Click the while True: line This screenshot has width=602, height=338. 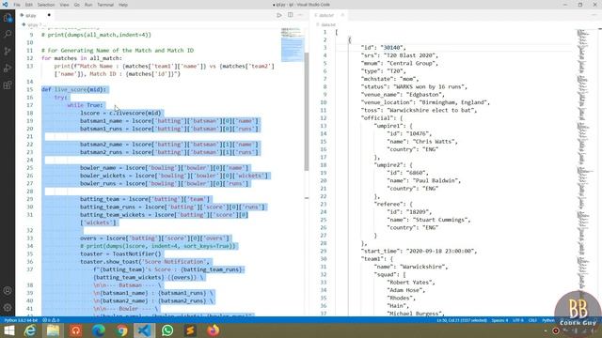(x=85, y=105)
